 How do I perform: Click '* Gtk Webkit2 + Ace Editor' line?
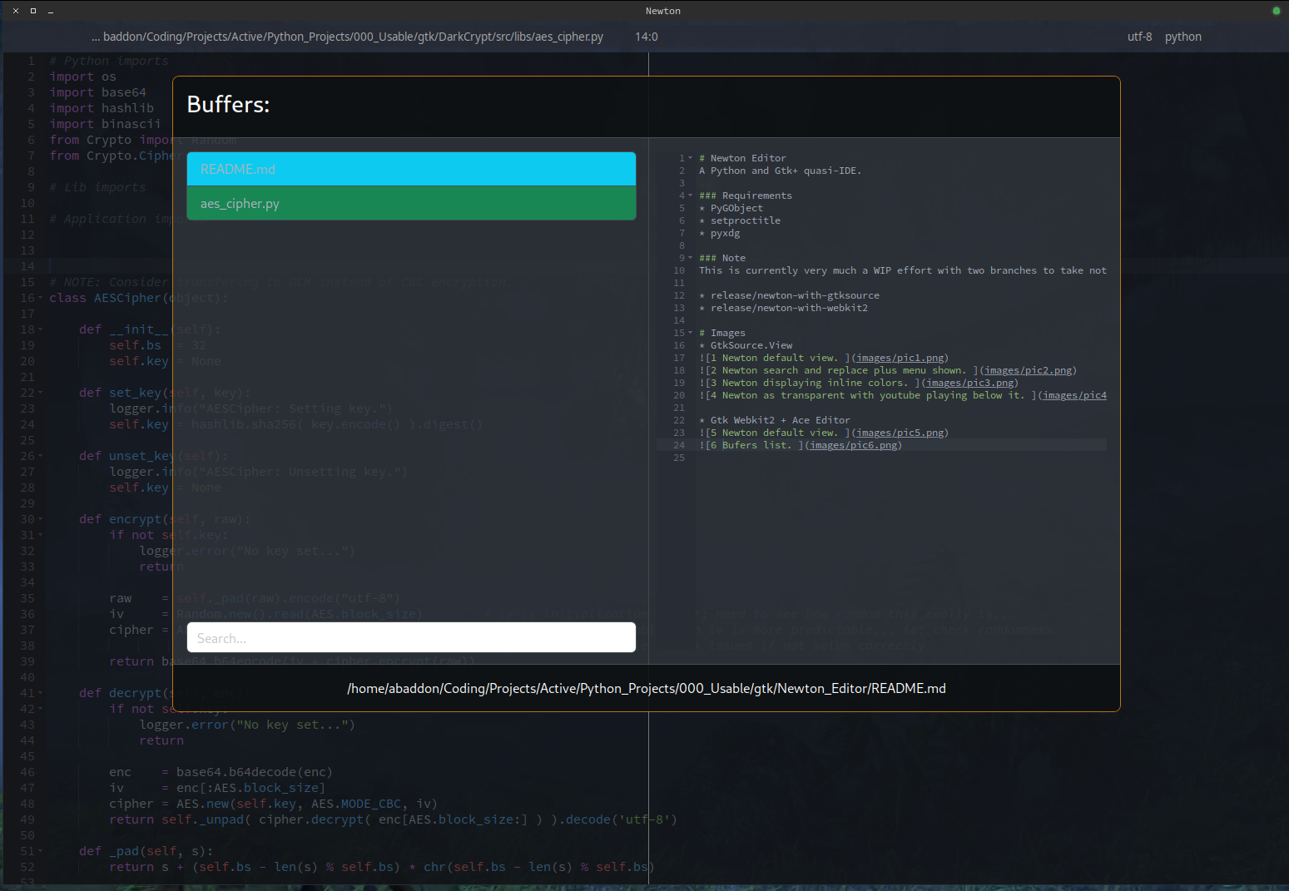775,420
